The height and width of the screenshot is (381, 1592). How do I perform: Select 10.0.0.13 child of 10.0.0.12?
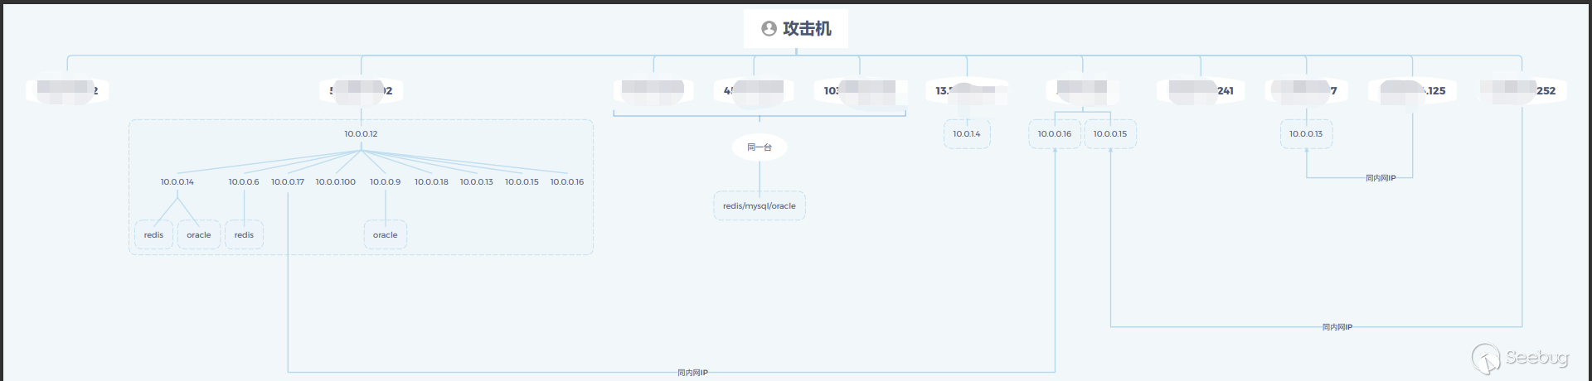(477, 181)
